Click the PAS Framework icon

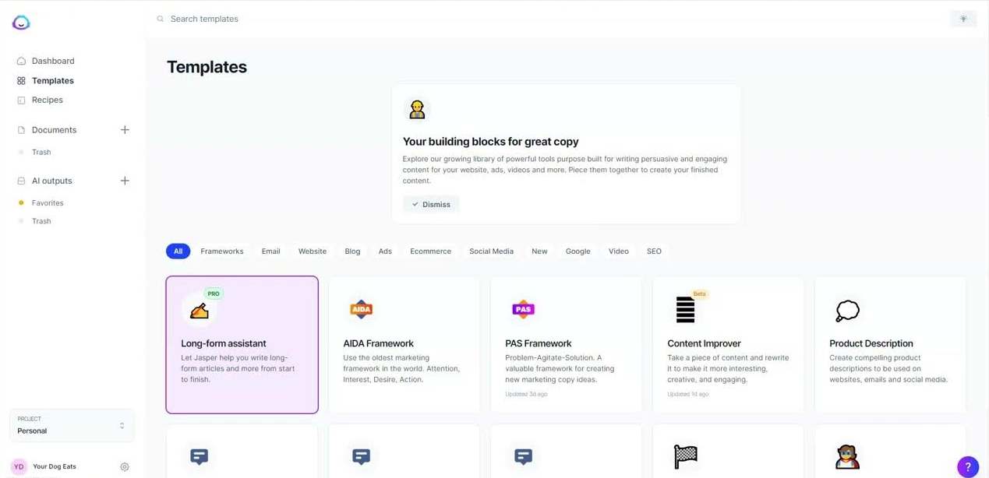523,310
